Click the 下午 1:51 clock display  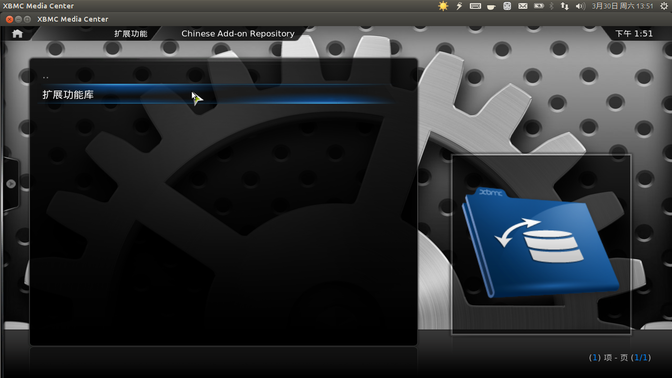634,33
